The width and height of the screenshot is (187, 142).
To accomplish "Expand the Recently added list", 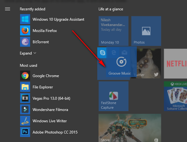I will coord(28,53).
